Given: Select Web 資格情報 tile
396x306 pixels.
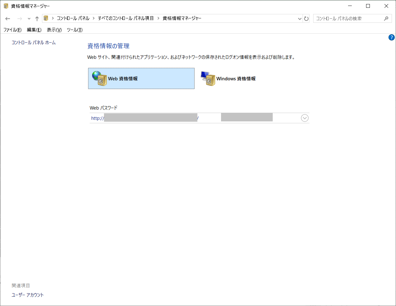Looking at the screenshot, I should (141, 78).
